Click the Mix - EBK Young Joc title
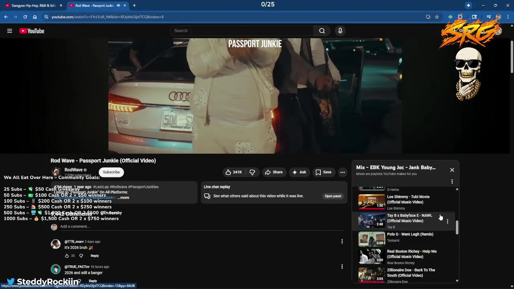 (396, 167)
